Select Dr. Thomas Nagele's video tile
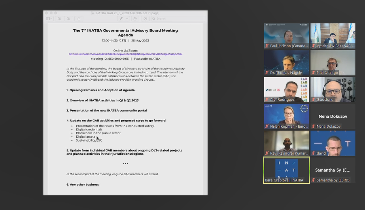The image size is (365, 210). pyautogui.click(x=286, y=63)
